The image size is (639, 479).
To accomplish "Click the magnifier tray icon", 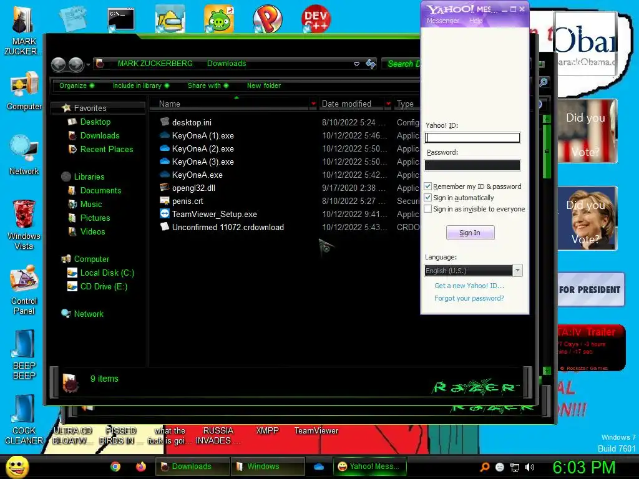I will point(484,467).
